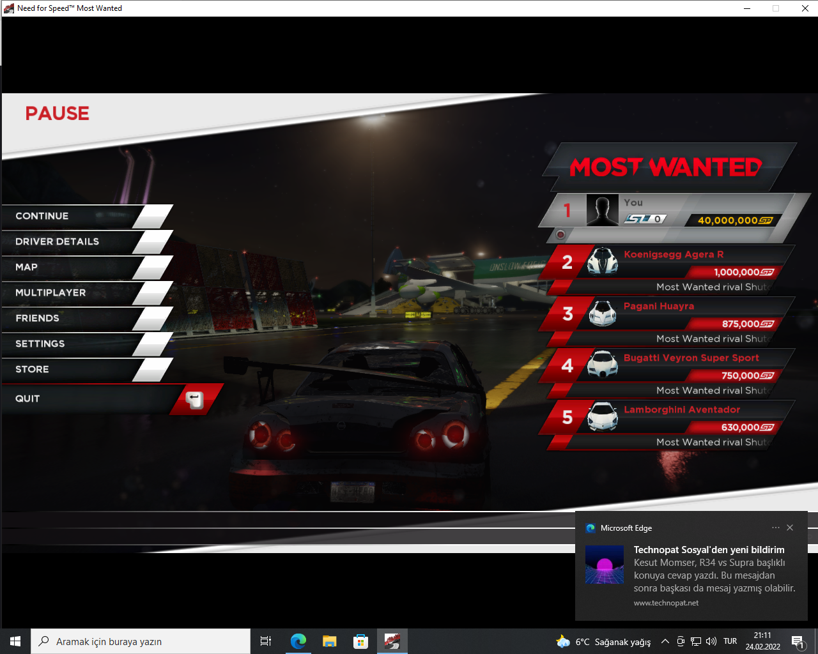Open the Edge notification options menu
The width and height of the screenshot is (818, 654).
pos(776,528)
